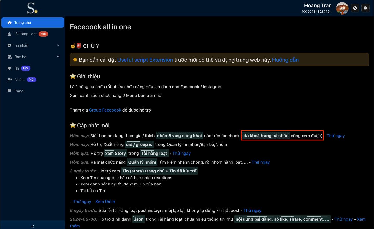Open the globe language button

pyautogui.click(x=355, y=8)
